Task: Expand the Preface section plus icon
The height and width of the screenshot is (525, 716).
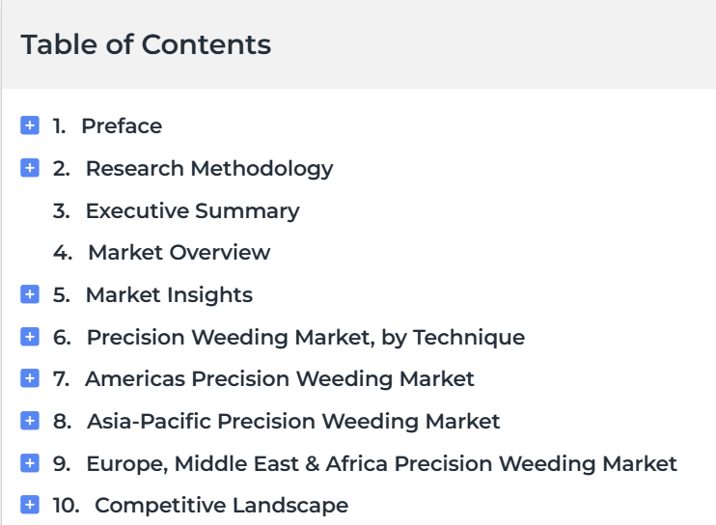Action: click(30, 125)
